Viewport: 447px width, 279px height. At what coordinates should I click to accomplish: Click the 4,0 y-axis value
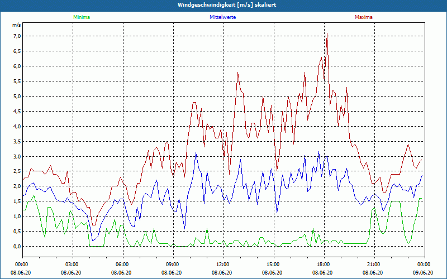click(x=17, y=127)
